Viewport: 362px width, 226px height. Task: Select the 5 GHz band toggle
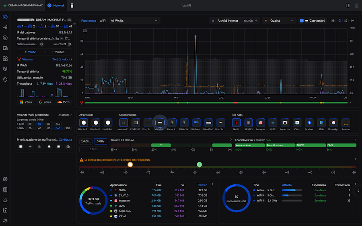[x=101, y=141]
